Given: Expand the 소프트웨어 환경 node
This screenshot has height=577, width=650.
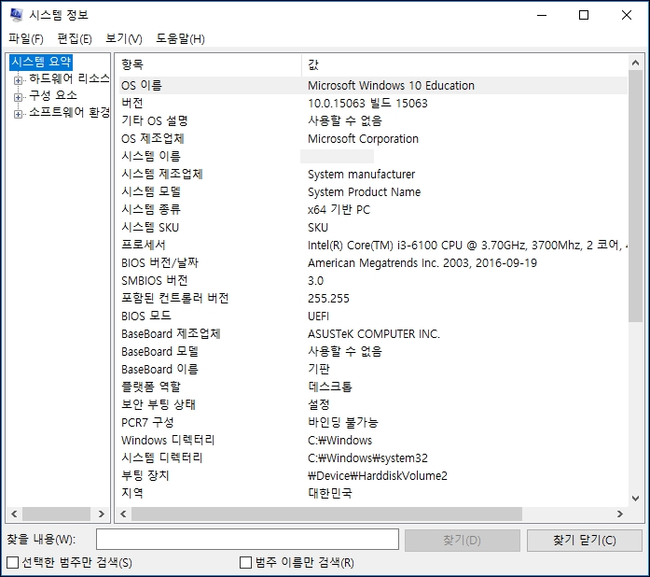Looking at the screenshot, I should pyautogui.click(x=18, y=114).
